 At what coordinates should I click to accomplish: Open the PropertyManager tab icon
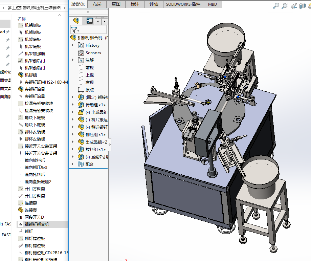click(x=89, y=21)
